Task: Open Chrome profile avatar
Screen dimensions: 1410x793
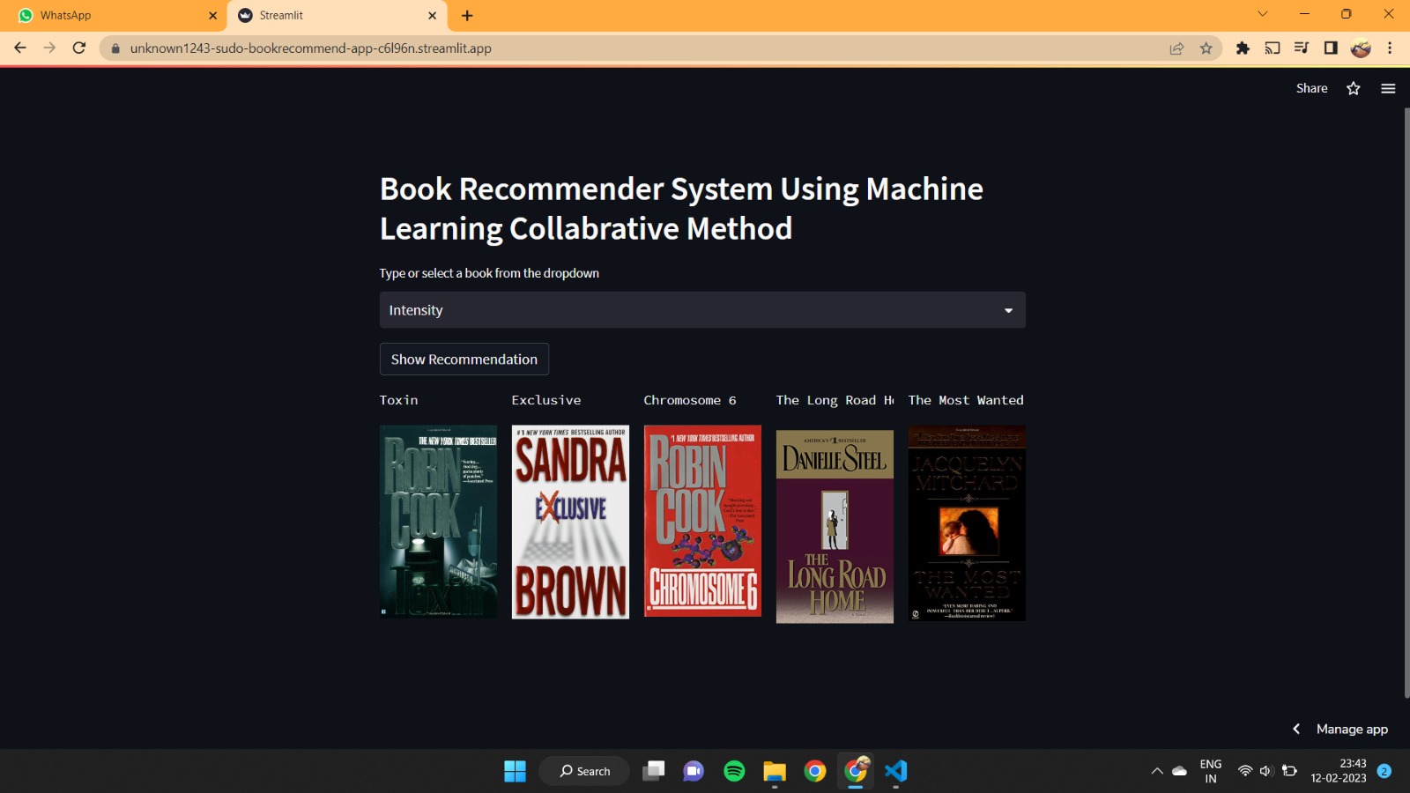Action: [x=1361, y=48]
